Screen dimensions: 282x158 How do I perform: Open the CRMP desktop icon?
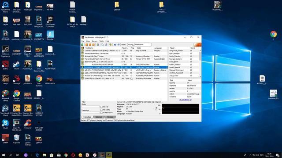(5, 139)
